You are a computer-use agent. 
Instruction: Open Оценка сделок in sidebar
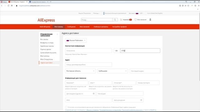[x=46, y=49]
